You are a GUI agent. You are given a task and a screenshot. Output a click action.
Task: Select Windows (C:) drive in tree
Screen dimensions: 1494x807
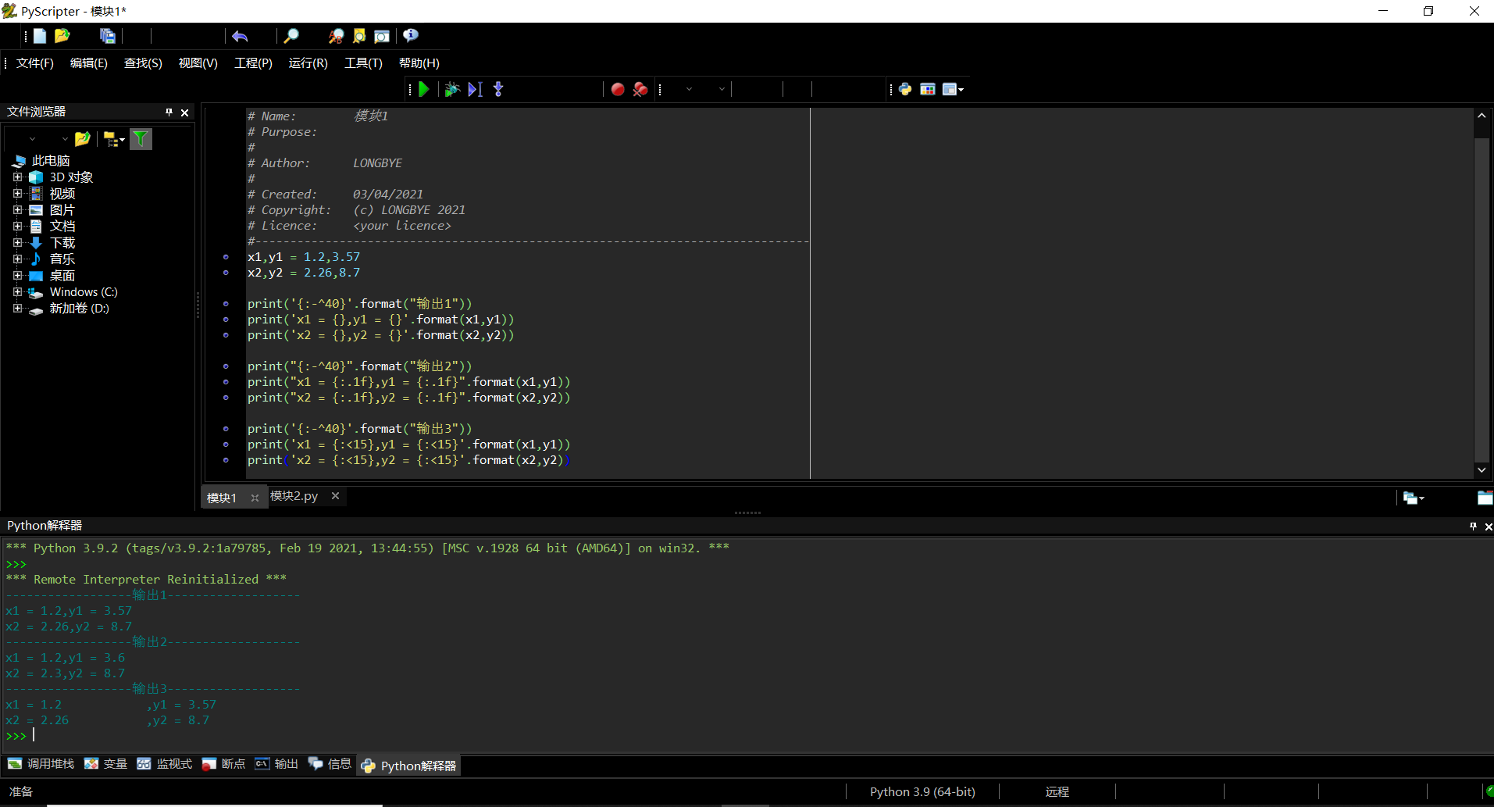coord(84,292)
